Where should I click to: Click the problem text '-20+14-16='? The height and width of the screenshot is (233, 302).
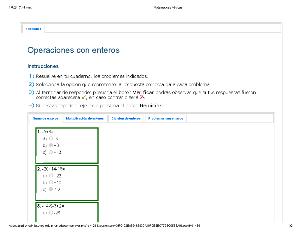[x=53, y=169]
